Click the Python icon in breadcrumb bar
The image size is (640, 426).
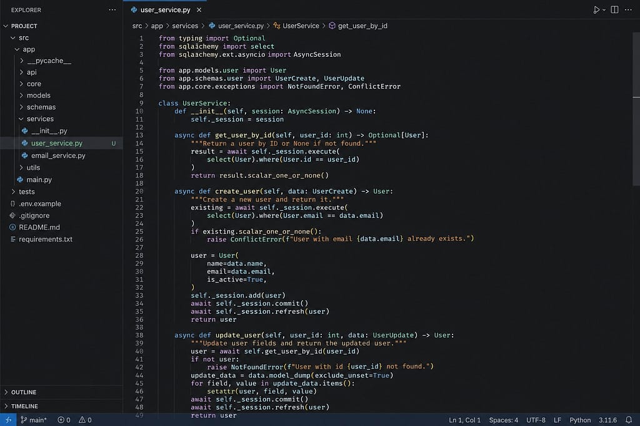(x=212, y=26)
